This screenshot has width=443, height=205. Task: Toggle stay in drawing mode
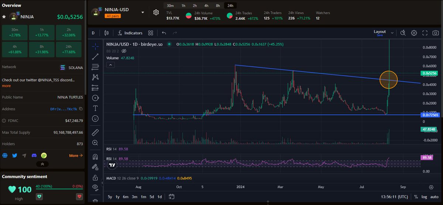[96, 167]
